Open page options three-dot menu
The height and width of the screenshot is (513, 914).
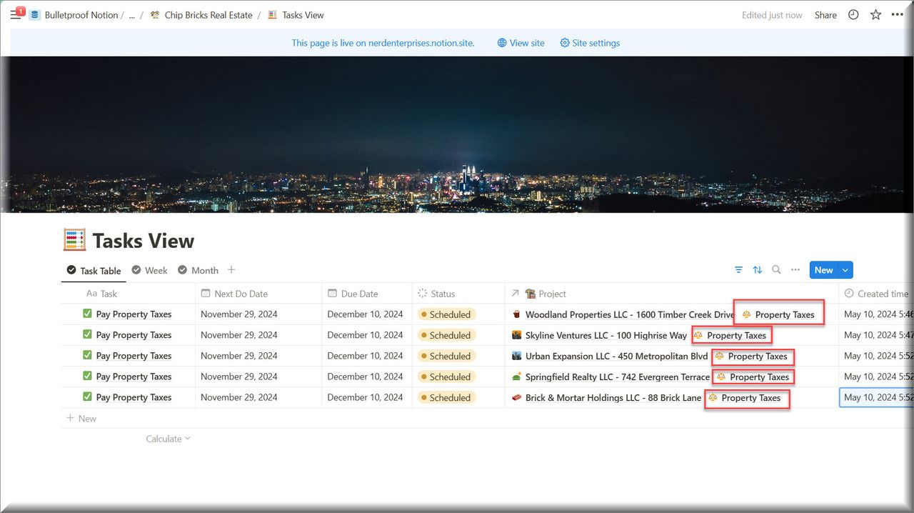point(898,15)
